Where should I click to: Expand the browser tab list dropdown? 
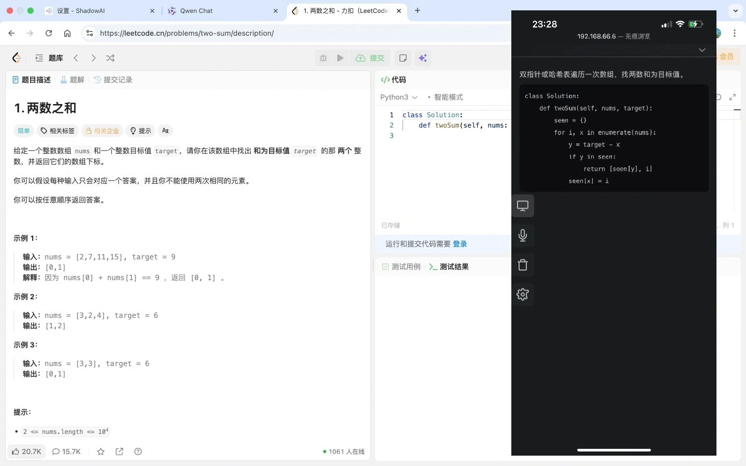click(x=736, y=10)
